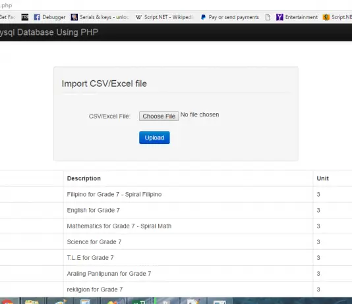Open the Yahoo Entertainment bookmark
The width and height of the screenshot is (352, 304).
(x=297, y=17)
